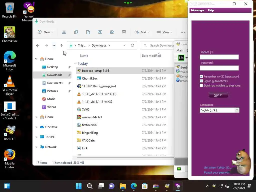Open Microsoft Store from taskbar

[x=145, y=186]
